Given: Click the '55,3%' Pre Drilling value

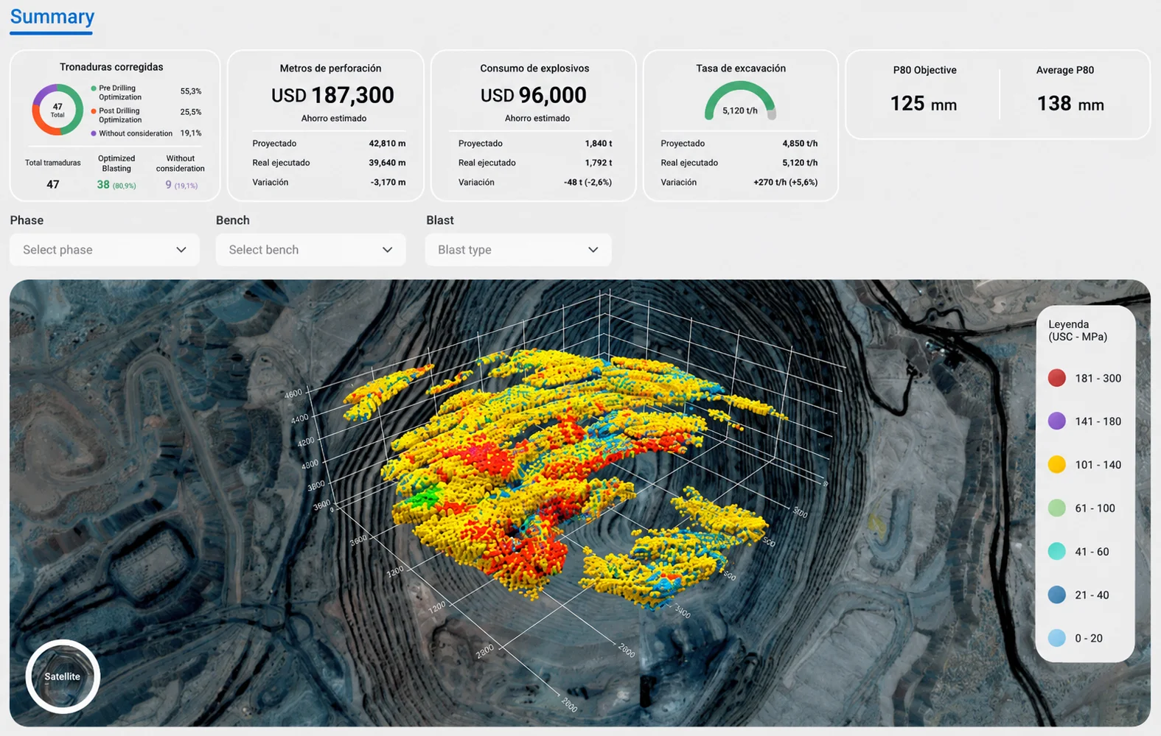Looking at the screenshot, I should pos(191,91).
